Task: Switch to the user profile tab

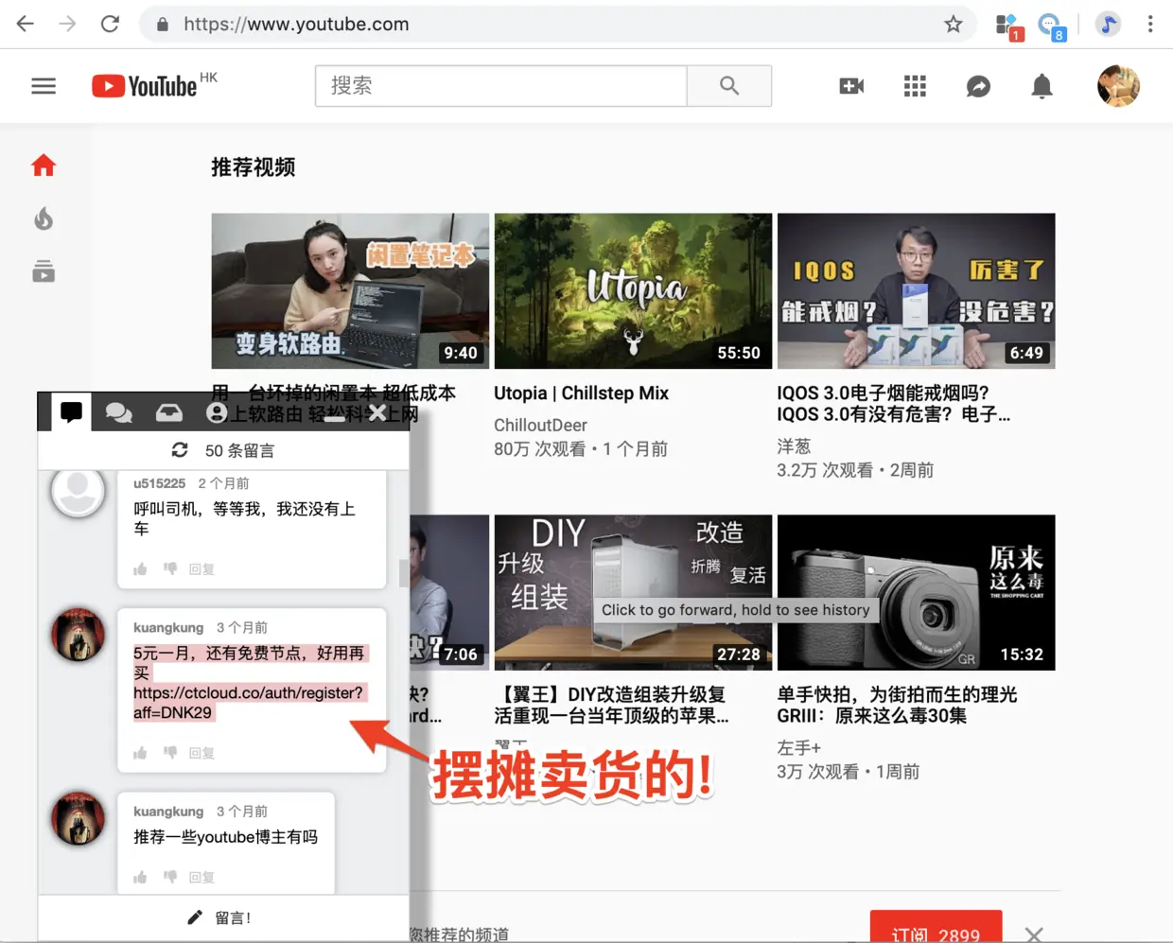Action: click(217, 412)
